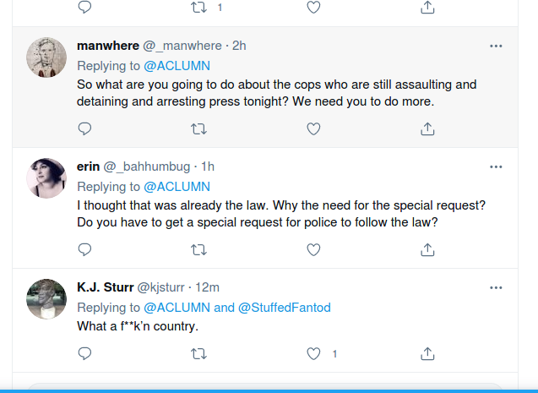The width and height of the screenshot is (538, 393).
Task: Share the top partially visible tweet
Action: 427,8
